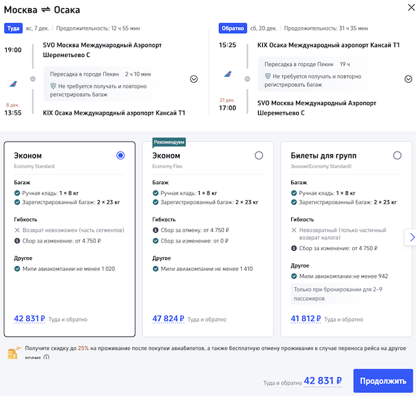416x396 pixels.
Task: Expand outbound Beijing transfer details
Action: click(x=193, y=79)
